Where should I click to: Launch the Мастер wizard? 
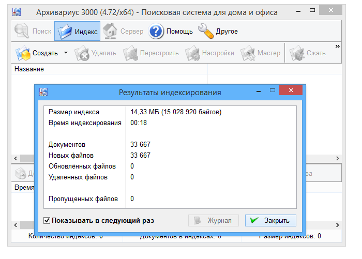[x=261, y=53]
